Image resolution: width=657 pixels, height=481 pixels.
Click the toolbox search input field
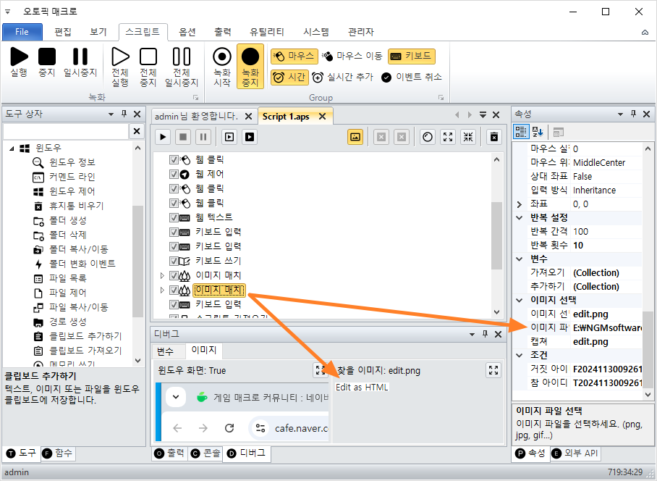66,131
